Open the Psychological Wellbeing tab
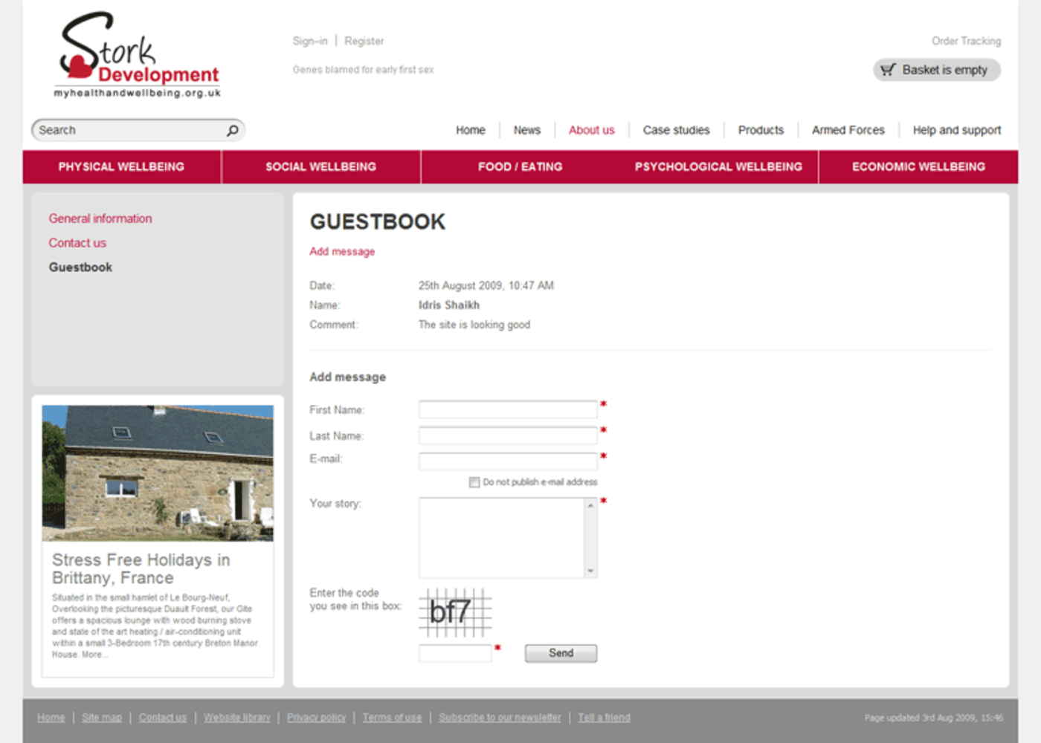 click(718, 167)
